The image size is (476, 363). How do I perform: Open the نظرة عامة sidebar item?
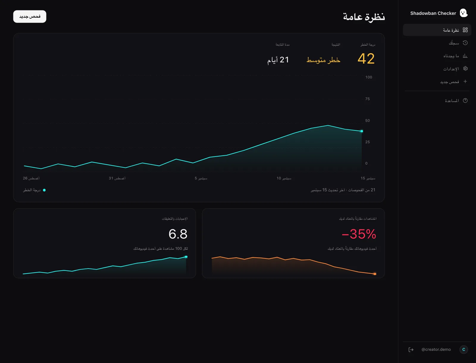437,30
